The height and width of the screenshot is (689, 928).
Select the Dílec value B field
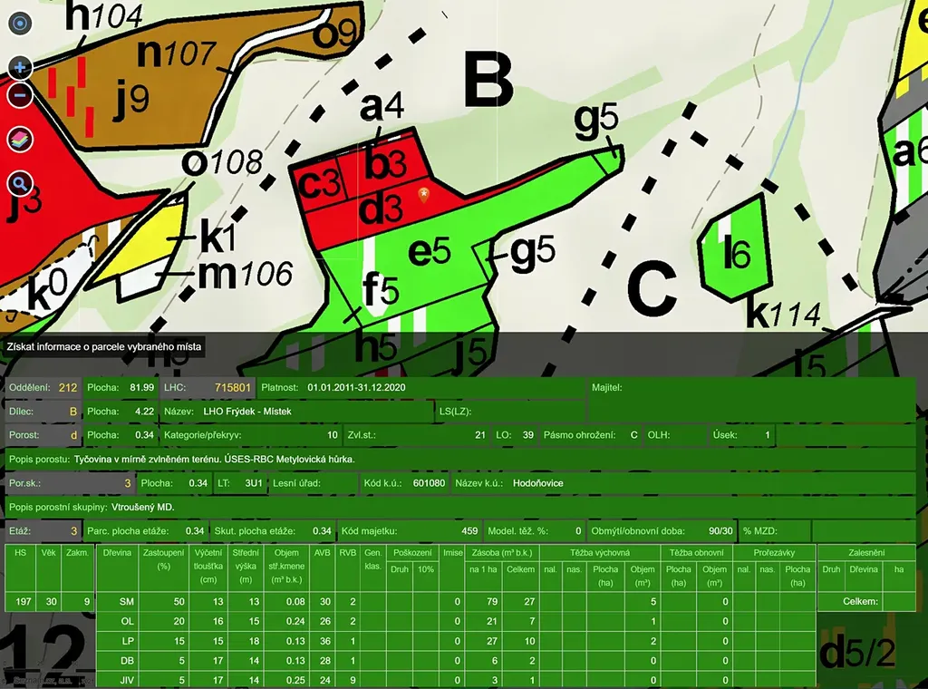click(x=72, y=412)
